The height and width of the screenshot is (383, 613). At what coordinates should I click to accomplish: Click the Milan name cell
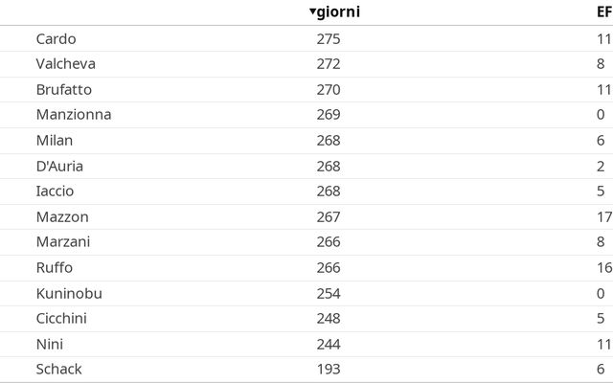(55, 141)
